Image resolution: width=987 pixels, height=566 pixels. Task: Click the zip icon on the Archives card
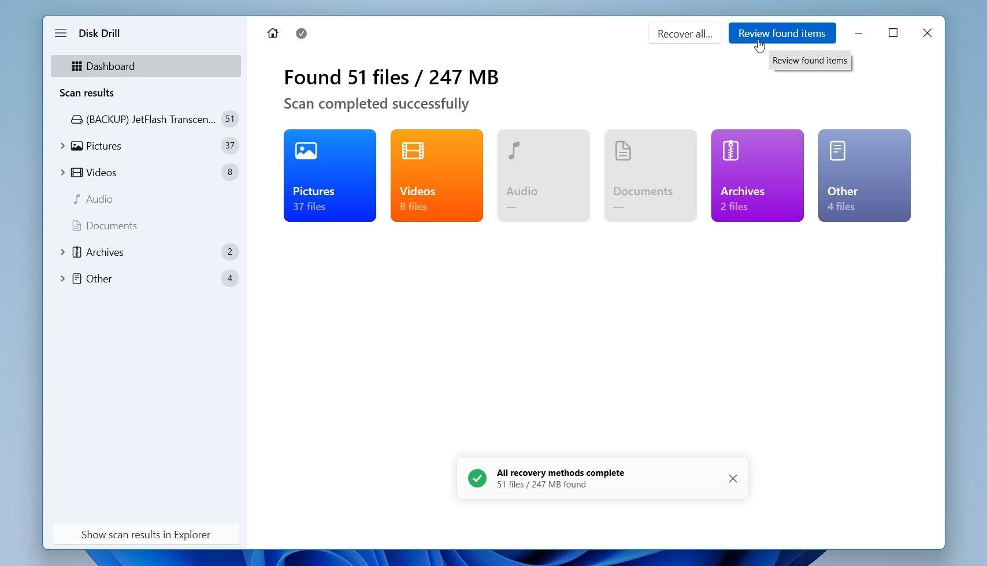pyautogui.click(x=730, y=151)
